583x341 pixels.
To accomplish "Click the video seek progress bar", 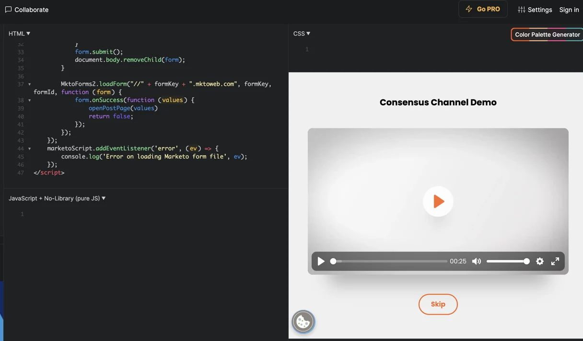I will [389, 261].
